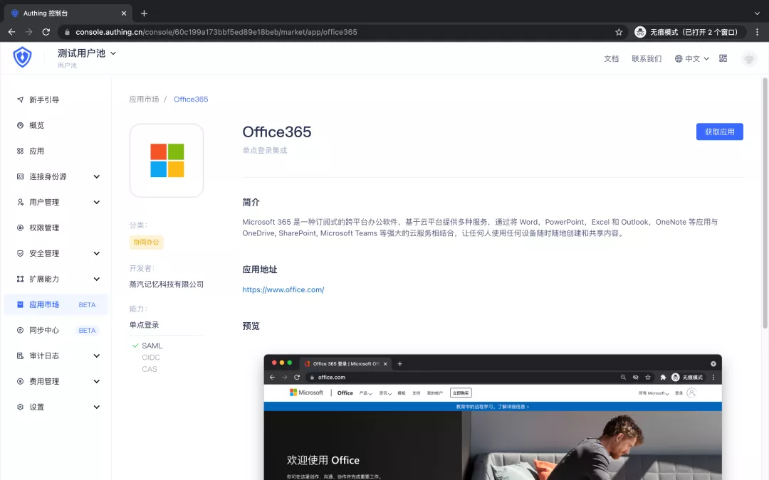Screen dimensions: 769x480
Task: Open the 新手引导 sidebar icon
Action: 20,100
